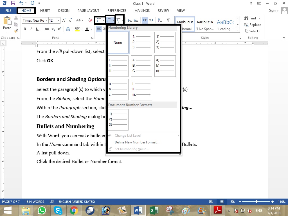Apply the black font color button
This screenshot has width=288, height=216.
pyautogui.click(x=87, y=29)
